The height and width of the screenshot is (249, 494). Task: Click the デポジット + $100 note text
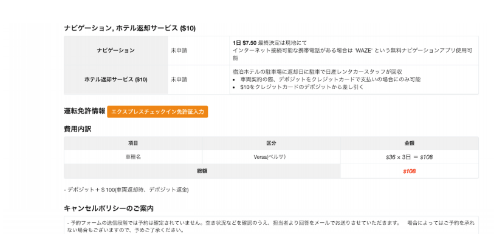(x=126, y=190)
